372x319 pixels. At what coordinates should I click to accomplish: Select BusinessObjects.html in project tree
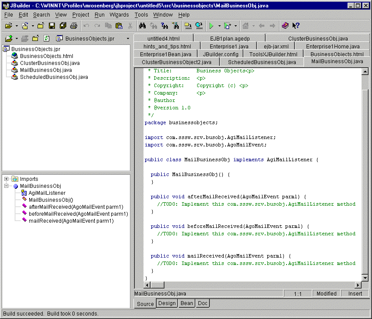(47, 56)
